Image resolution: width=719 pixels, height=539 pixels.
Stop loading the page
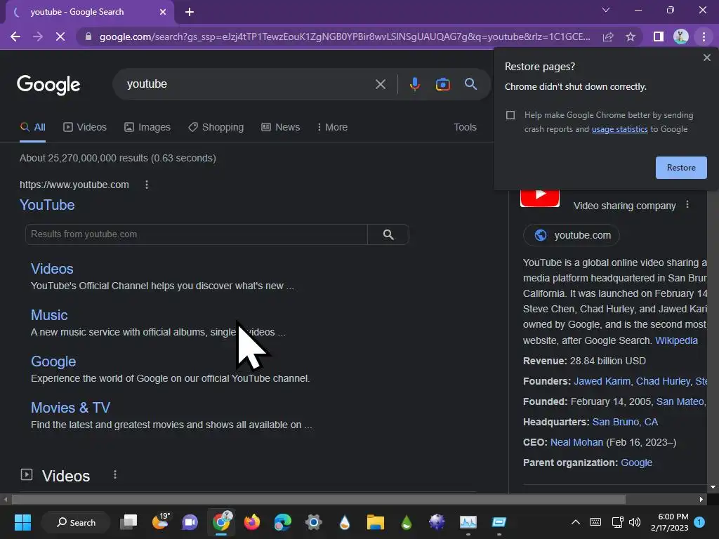tap(60, 36)
